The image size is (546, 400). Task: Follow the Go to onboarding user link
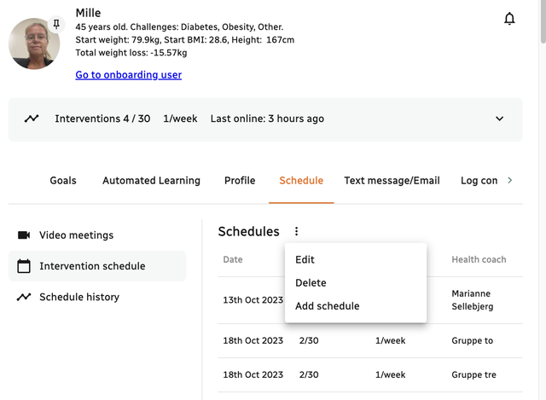tap(128, 75)
